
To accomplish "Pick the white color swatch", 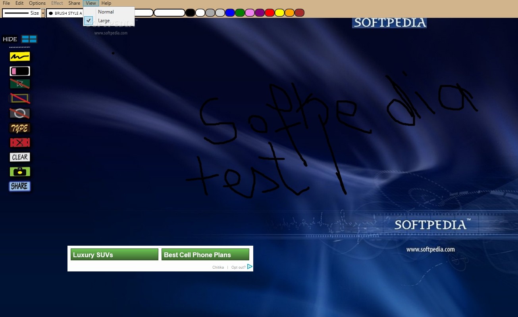I will [x=200, y=13].
